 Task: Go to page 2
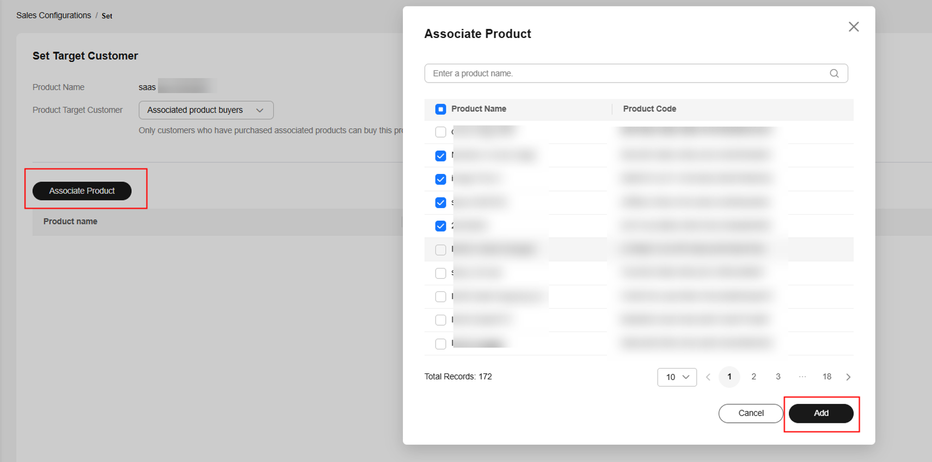[x=753, y=377]
